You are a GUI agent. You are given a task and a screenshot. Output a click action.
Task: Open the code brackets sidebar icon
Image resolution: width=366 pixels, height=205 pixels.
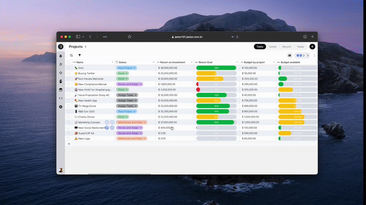click(x=61, y=98)
